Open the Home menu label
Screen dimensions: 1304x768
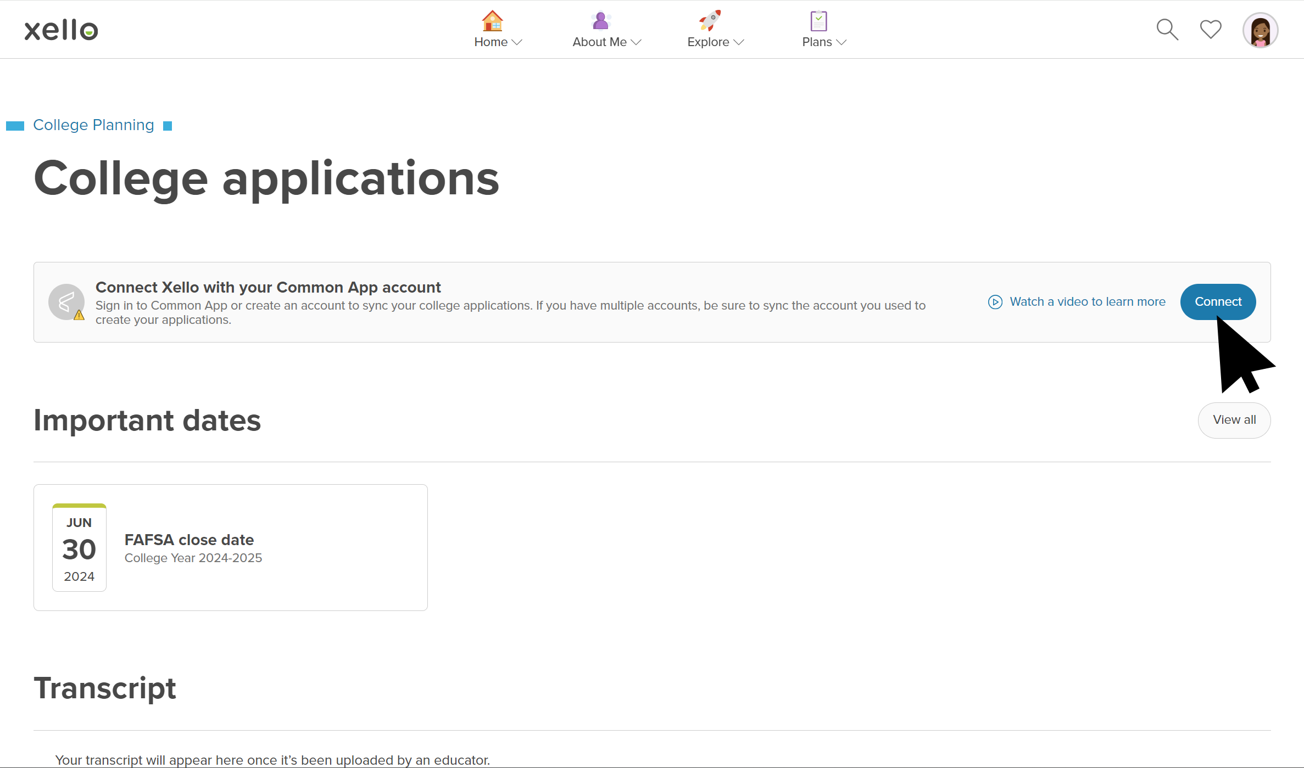coord(491,42)
